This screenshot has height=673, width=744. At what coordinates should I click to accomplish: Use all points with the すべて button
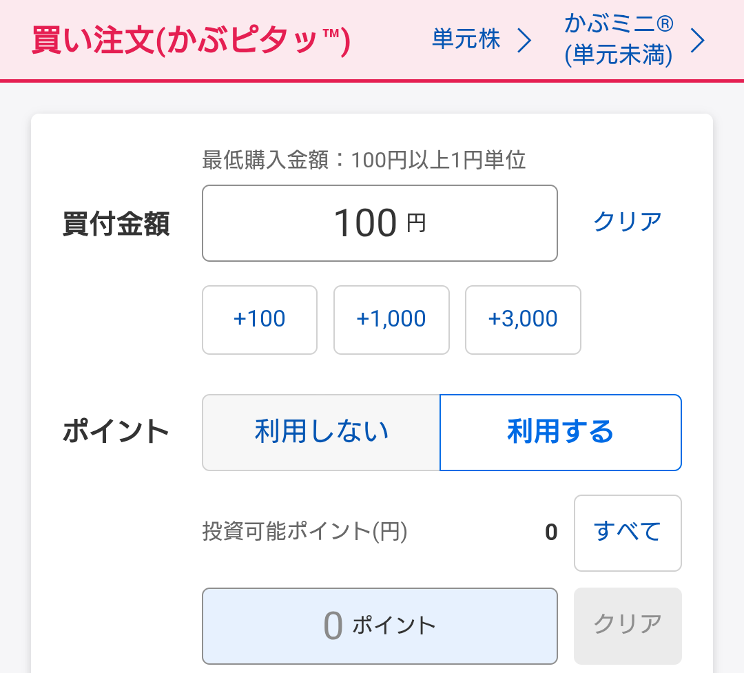point(628,533)
